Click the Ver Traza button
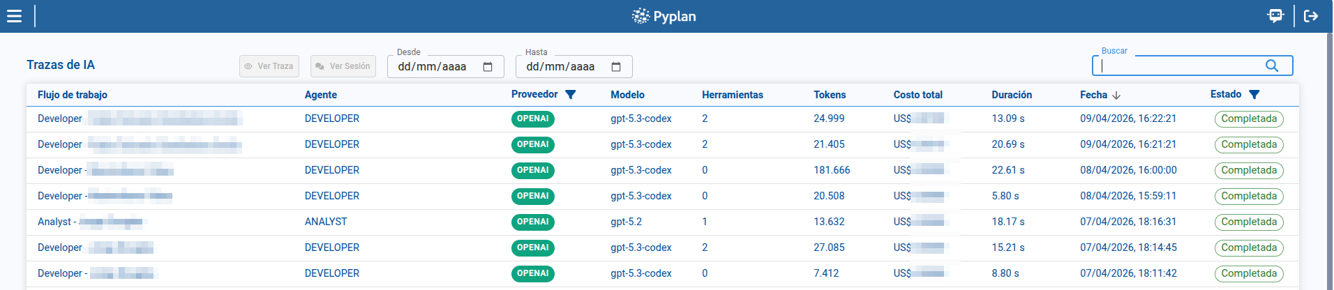The image size is (1334, 290). pyautogui.click(x=269, y=66)
